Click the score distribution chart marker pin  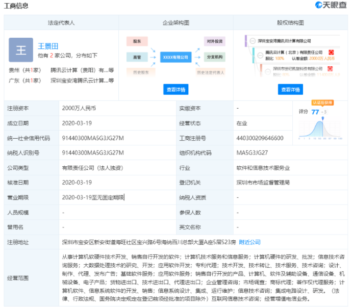[x=322, y=118]
